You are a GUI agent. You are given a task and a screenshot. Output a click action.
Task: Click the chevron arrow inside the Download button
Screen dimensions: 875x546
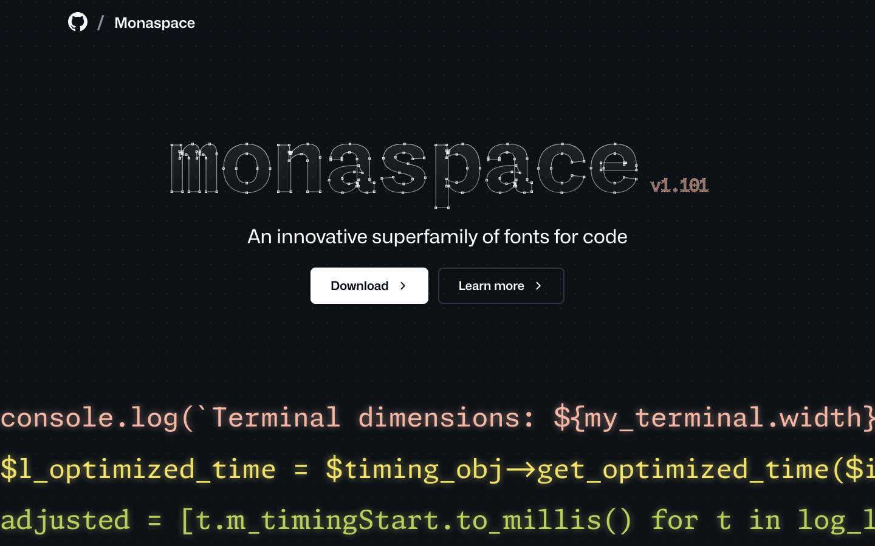(x=403, y=286)
